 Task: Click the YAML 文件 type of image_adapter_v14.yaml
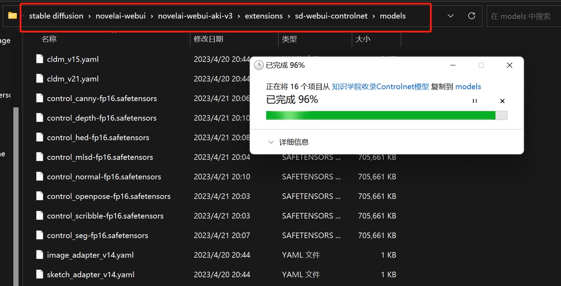point(301,255)
